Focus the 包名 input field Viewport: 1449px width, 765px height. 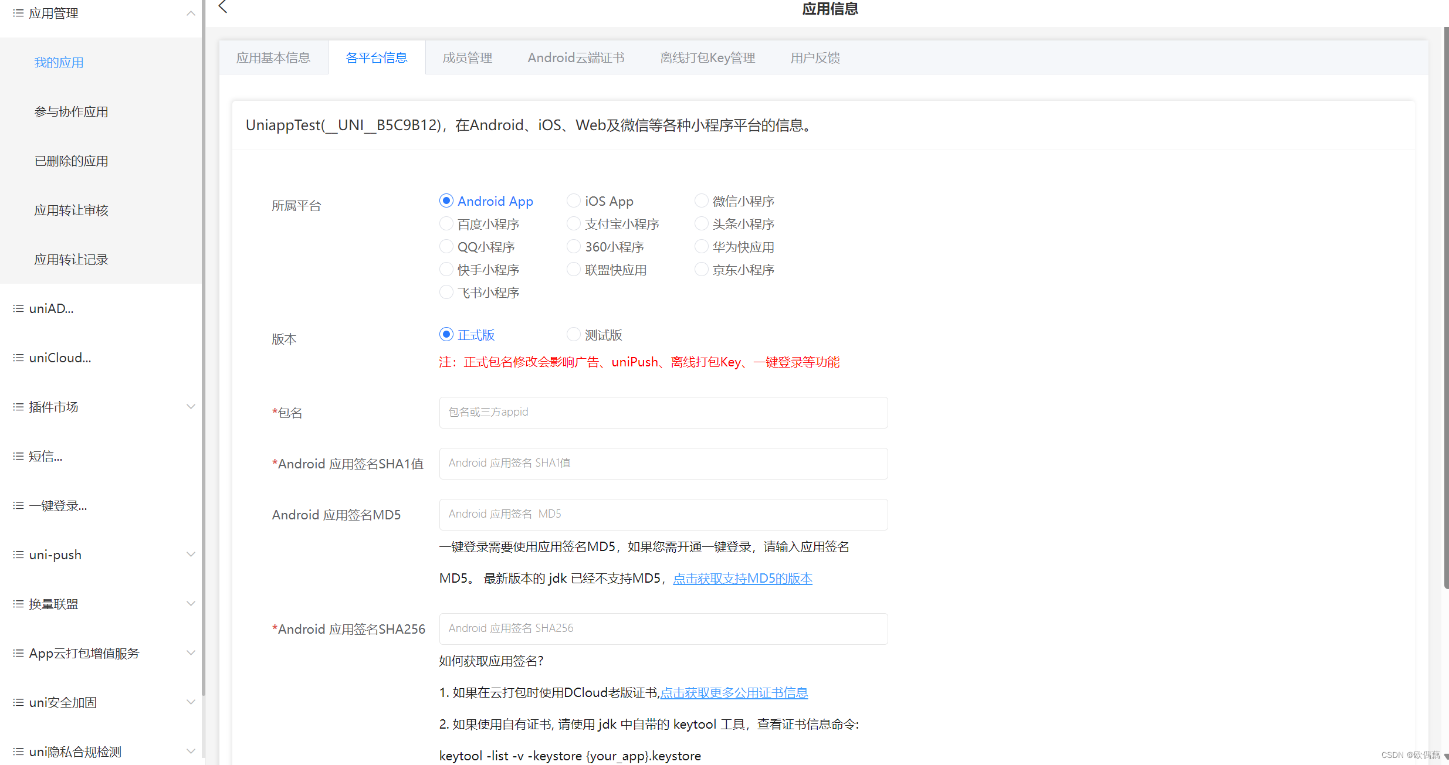(x=663, y=413)
